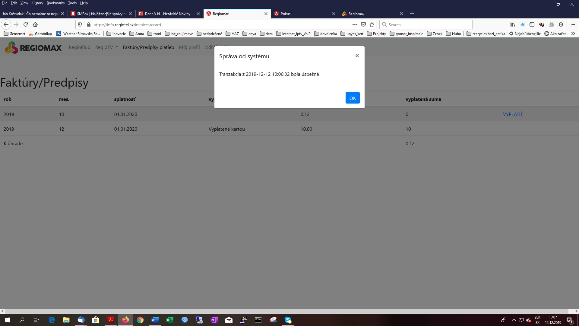Open Môj profil navigation link
Screen dimensions: 579x326
click(x=189, y=47)
